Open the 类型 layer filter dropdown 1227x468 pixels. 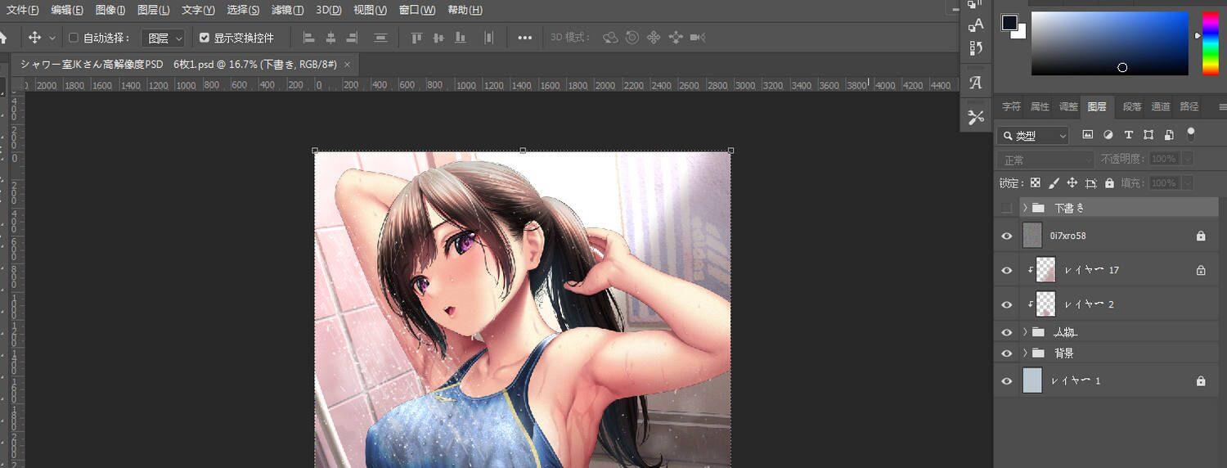point(1034,136)
